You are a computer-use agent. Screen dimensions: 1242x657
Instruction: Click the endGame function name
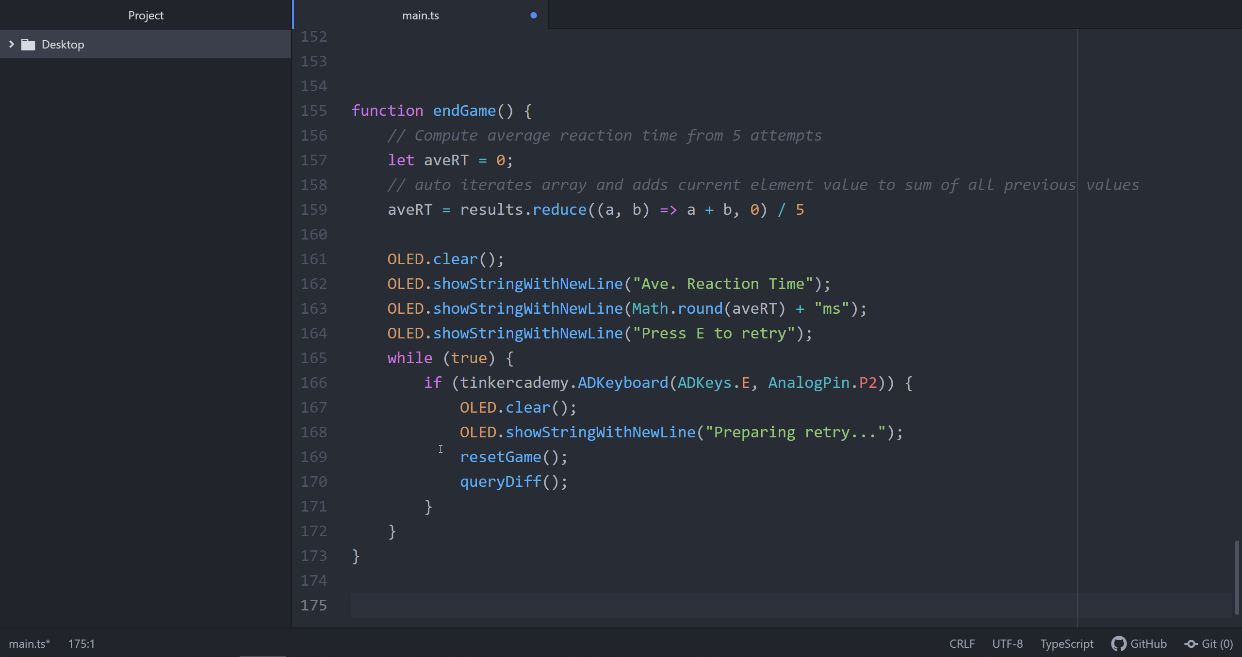[464, 111]
